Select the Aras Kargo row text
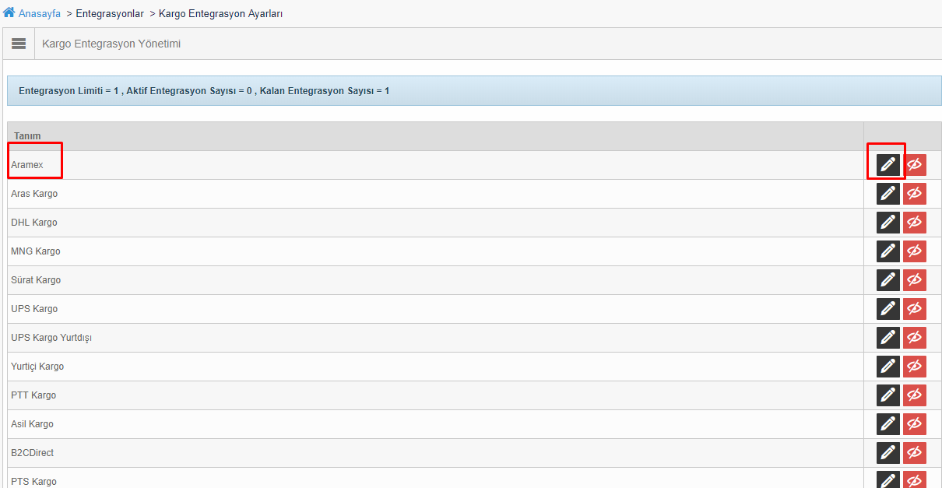This screenshot has width=942, height=488. click(34, 194)
